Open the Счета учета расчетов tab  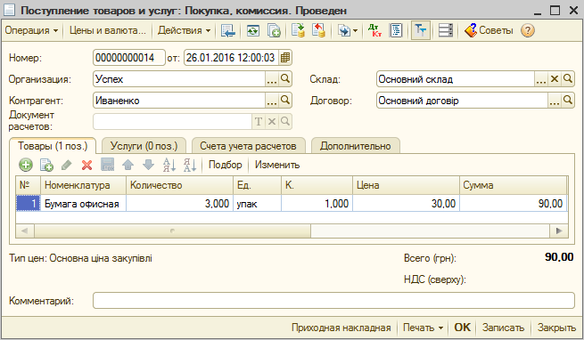click(x=248, y=146)
